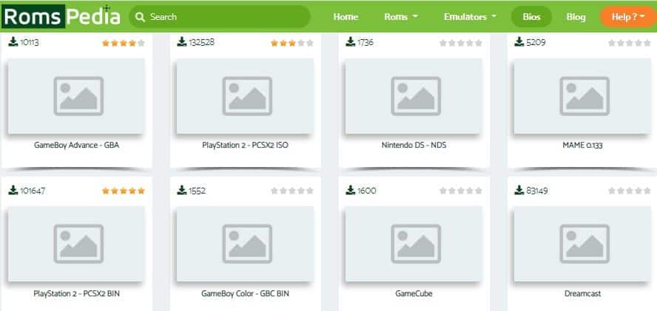This screenshot has width=657, height=311.
Task: Click the Nintendo DS - NDS link
Action: [x=414, y=146]
